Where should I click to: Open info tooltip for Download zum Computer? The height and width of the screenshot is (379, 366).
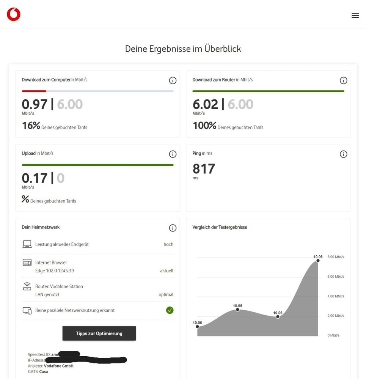[x=173, y=80]
